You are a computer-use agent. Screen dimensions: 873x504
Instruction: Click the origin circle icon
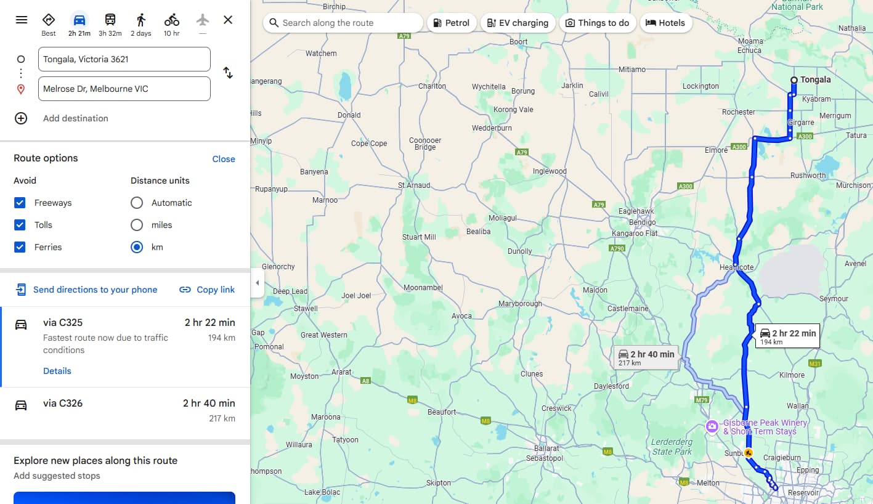(x=21, y=59)
